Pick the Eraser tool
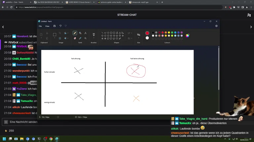254x142 pixels. coord(75,38)
